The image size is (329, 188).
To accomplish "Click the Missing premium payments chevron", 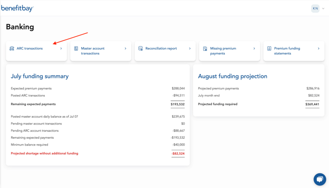I will [254, 48].
